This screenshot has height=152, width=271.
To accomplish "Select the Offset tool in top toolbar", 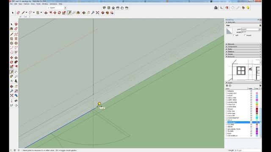I will point(50,13).
